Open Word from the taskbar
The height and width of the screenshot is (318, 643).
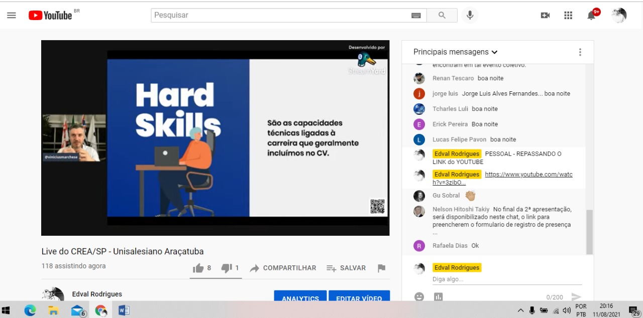pyautogui.click(x=124, y=310)
